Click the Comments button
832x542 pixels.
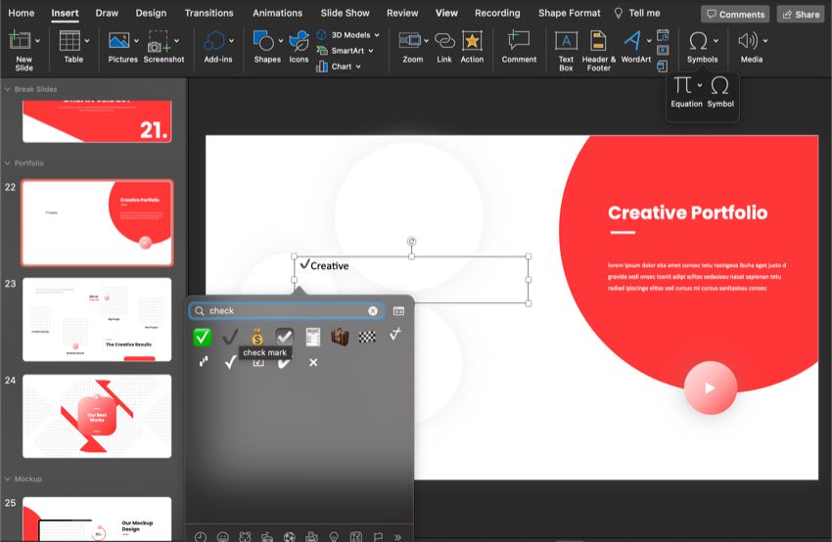[735, 14]
